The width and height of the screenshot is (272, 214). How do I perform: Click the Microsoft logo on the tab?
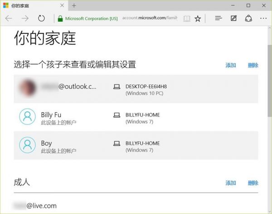click(6, 5)
